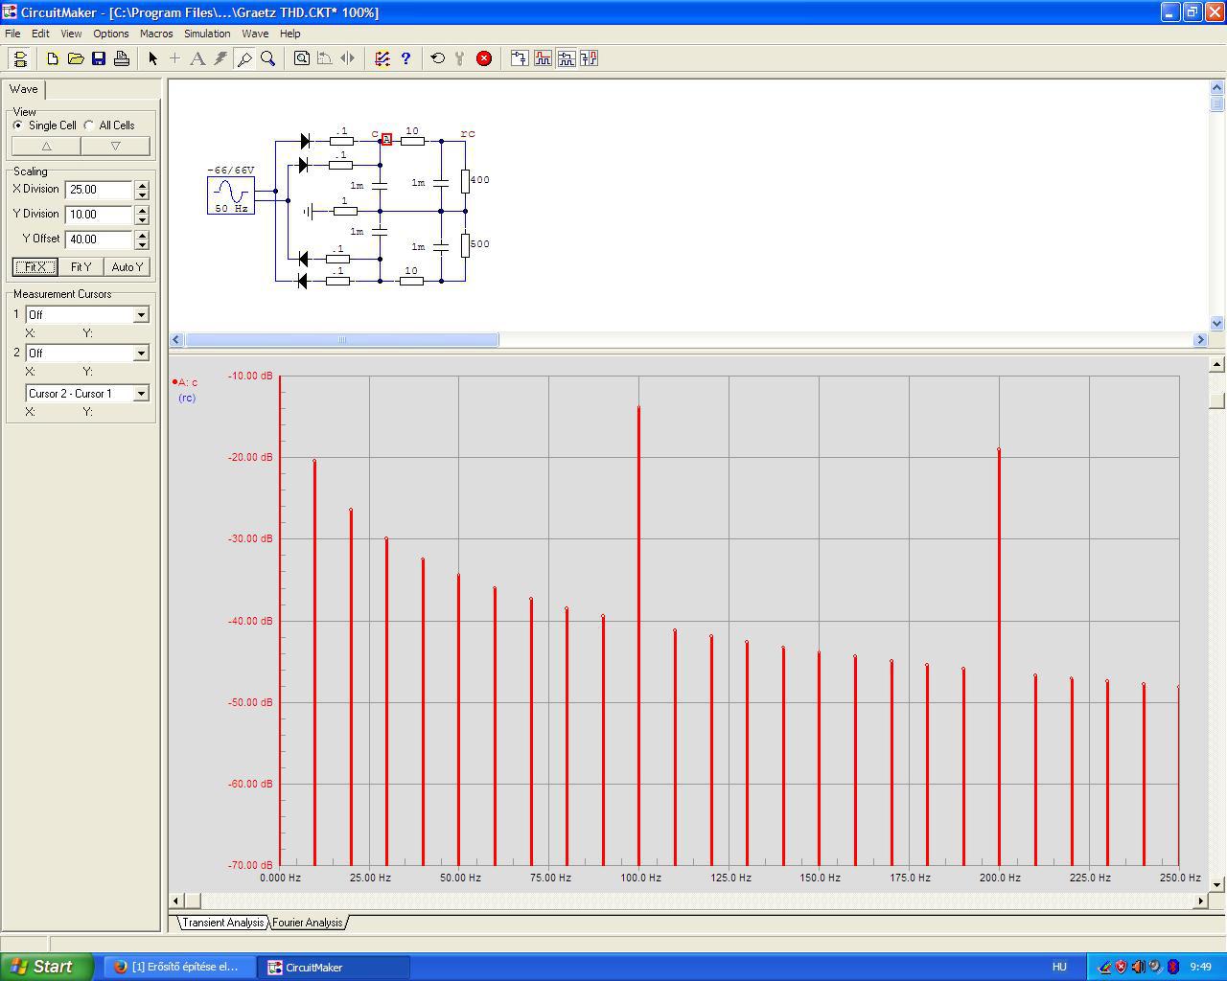Image resolution: width=1227 pixels, height=981 pixels.
Task: Select the Text tool
Action: pyautogui.click(x=197, y=58)
